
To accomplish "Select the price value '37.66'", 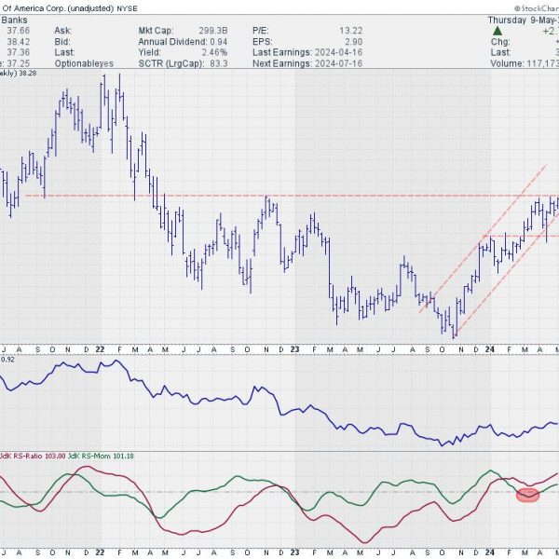I will click(x=19, y=31).
